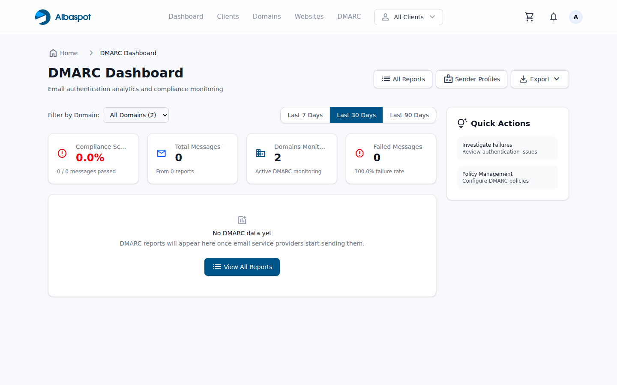Navigate to the Domains menu item
617x385 pixels.
pyautogui.click(x=267, y=16)
